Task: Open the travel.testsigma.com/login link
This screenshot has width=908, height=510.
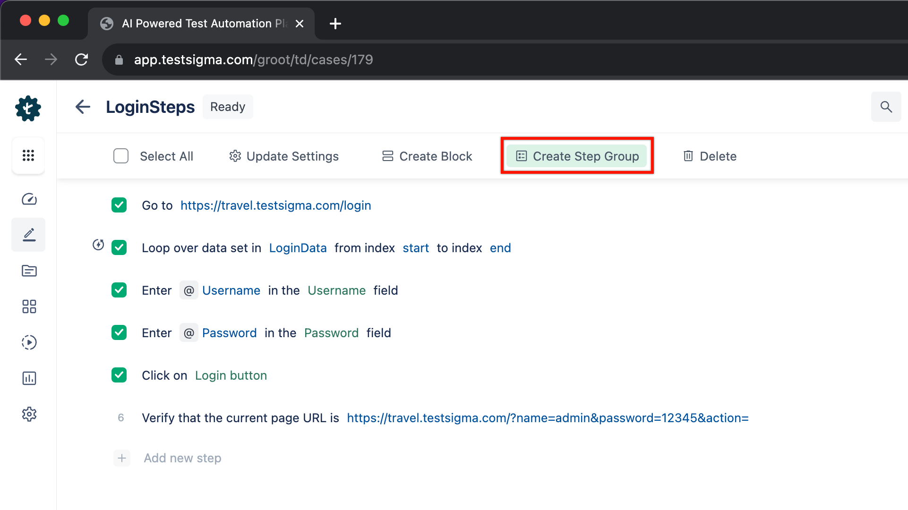Action: coord(276,205)
